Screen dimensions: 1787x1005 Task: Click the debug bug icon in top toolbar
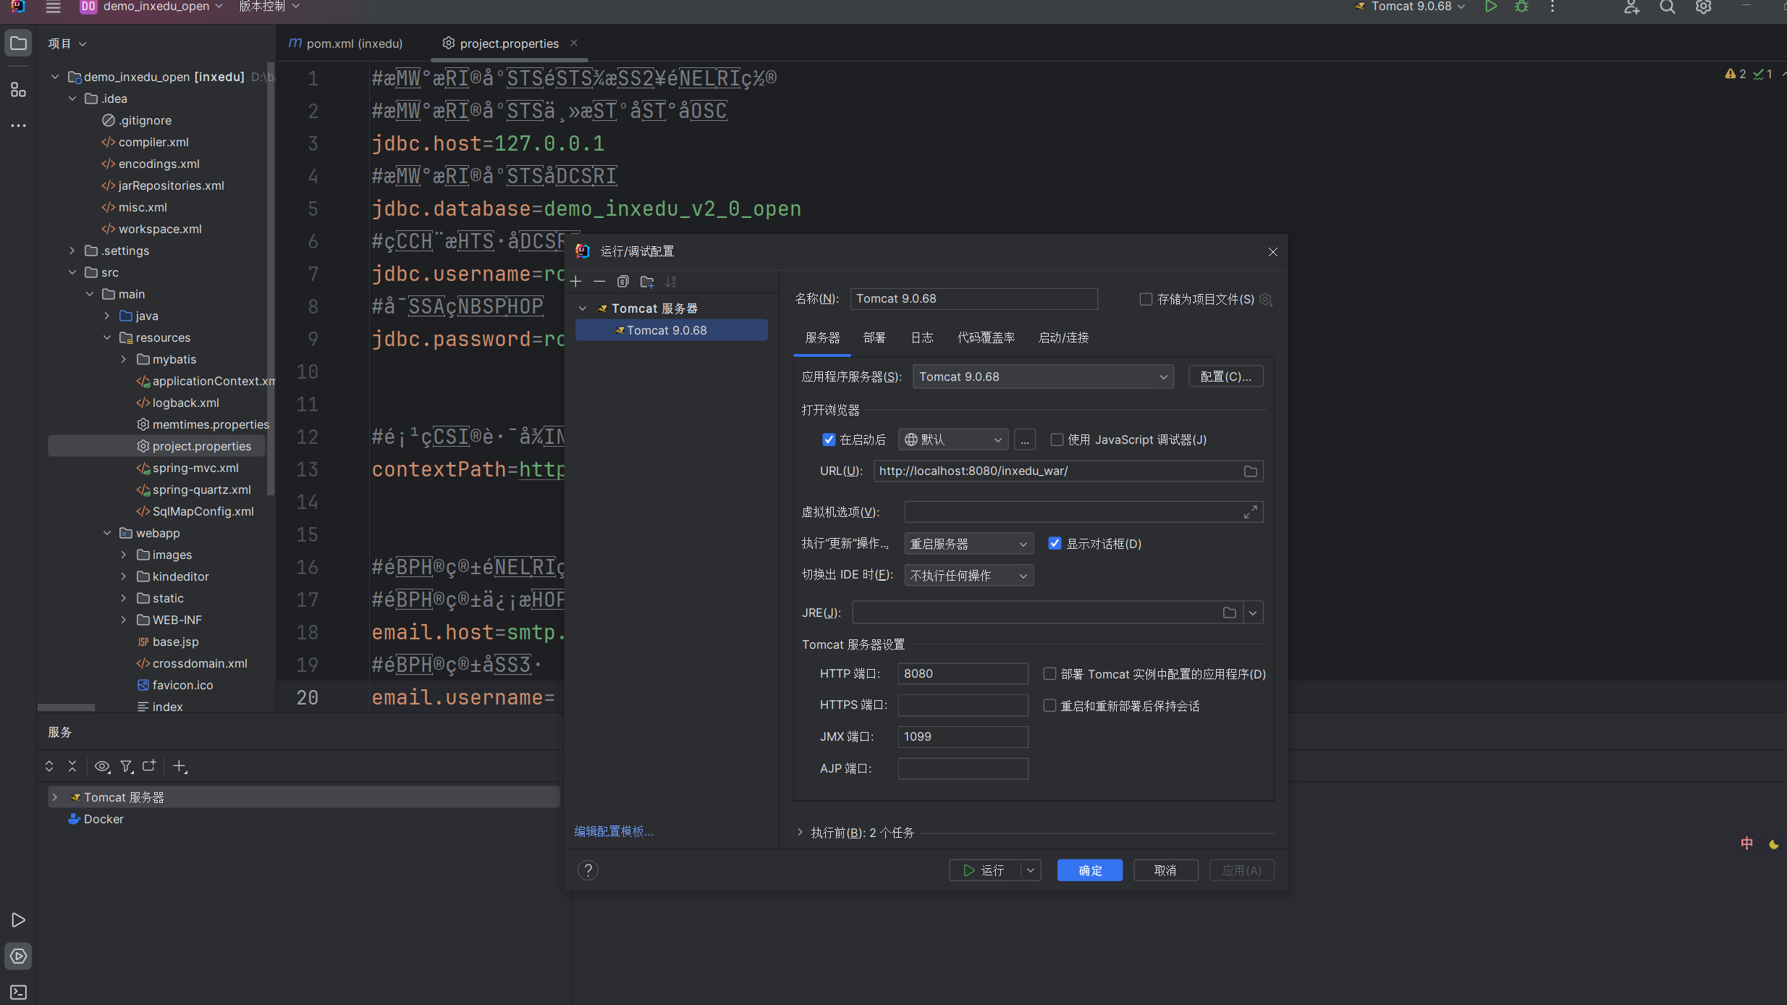point(1521,7)
